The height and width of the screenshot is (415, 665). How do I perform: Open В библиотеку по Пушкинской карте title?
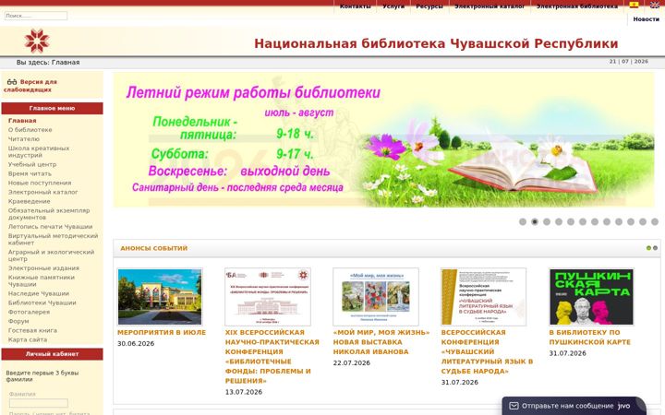(590, 338)
